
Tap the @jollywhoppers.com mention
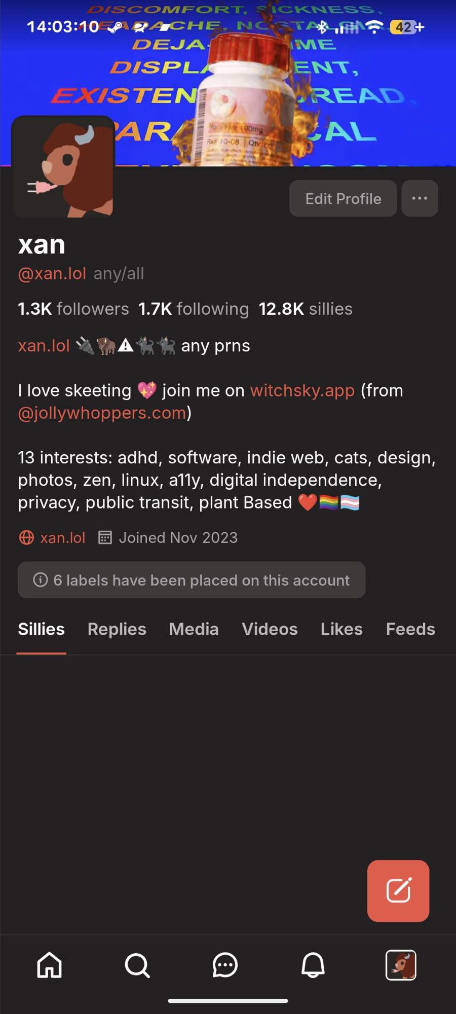point(102,413)
